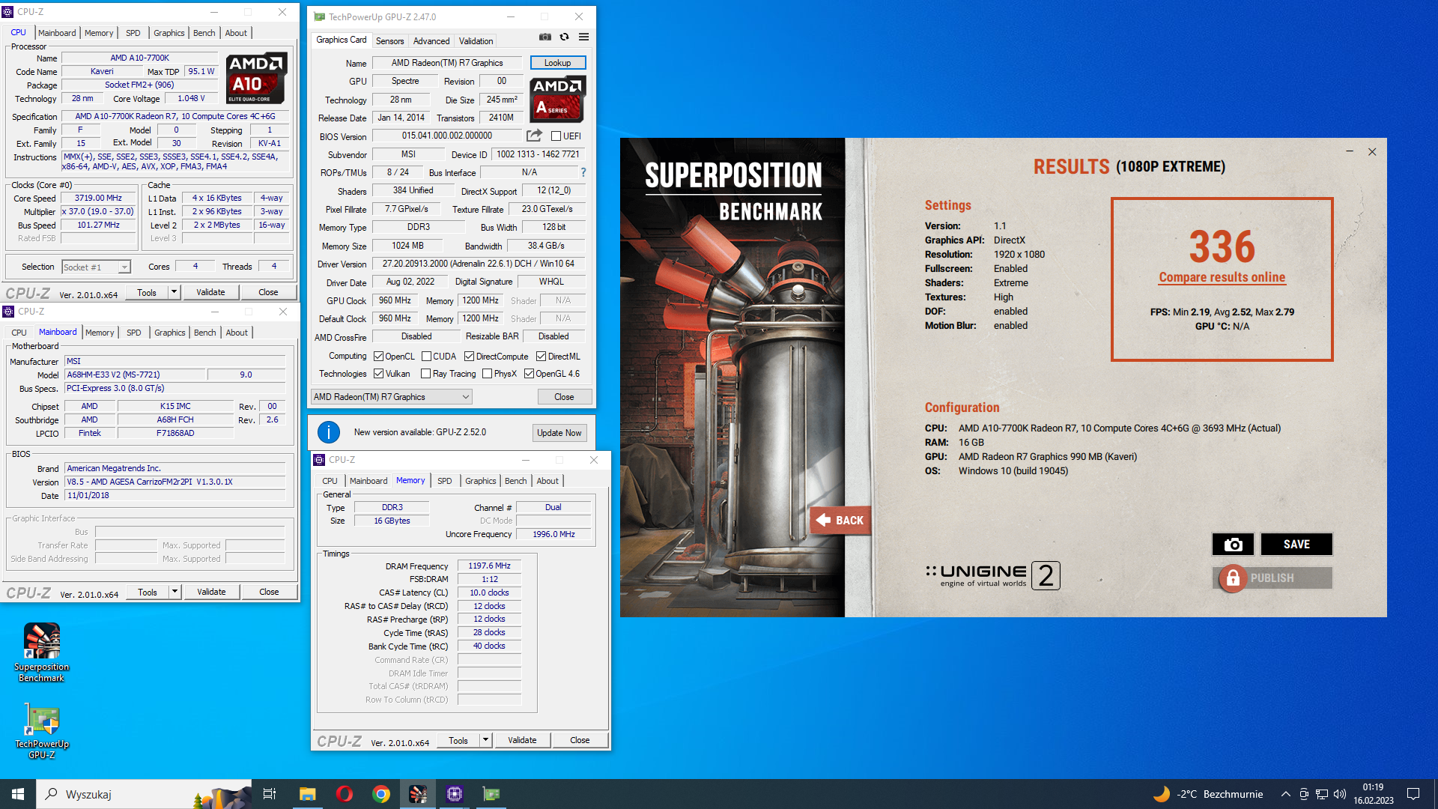The height and width of the screenshot is (809, 1438).
Task: Switch to the Sensors tab in GPU-Z
Action: pyautogui.click(x=389, y=41)
